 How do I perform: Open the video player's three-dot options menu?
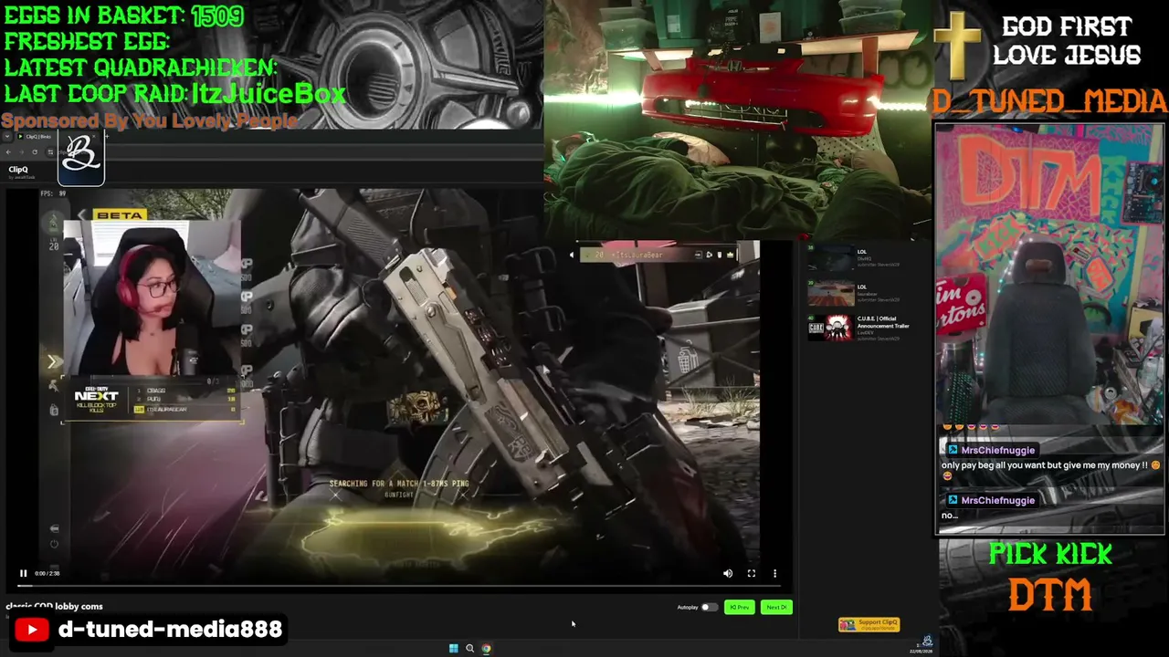(x=775, y=574)
